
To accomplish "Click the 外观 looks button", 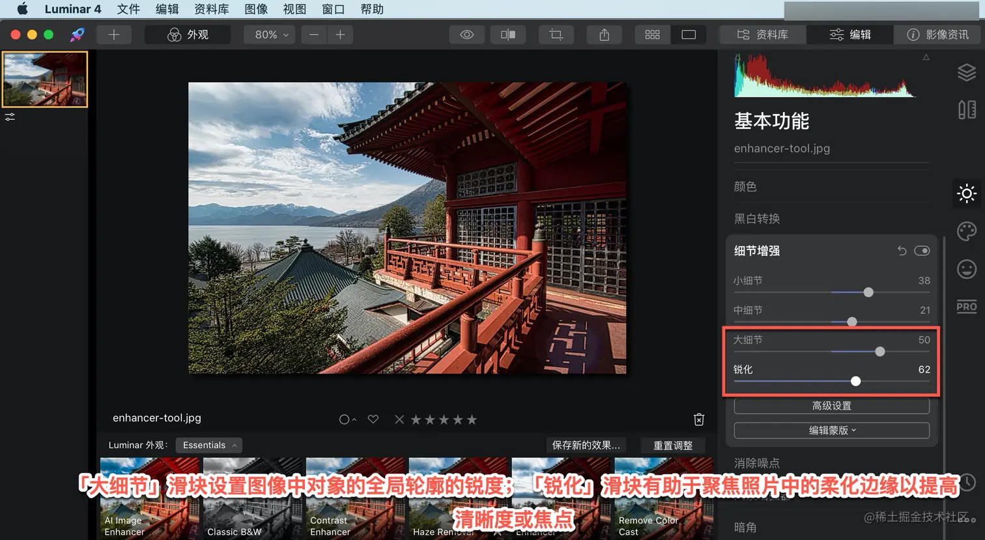I will click(188, 35).
